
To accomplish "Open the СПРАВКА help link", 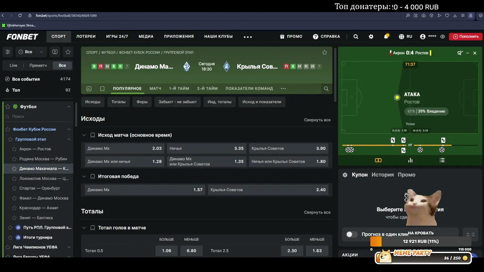I will pyautogui.click(x=326, y=37).
